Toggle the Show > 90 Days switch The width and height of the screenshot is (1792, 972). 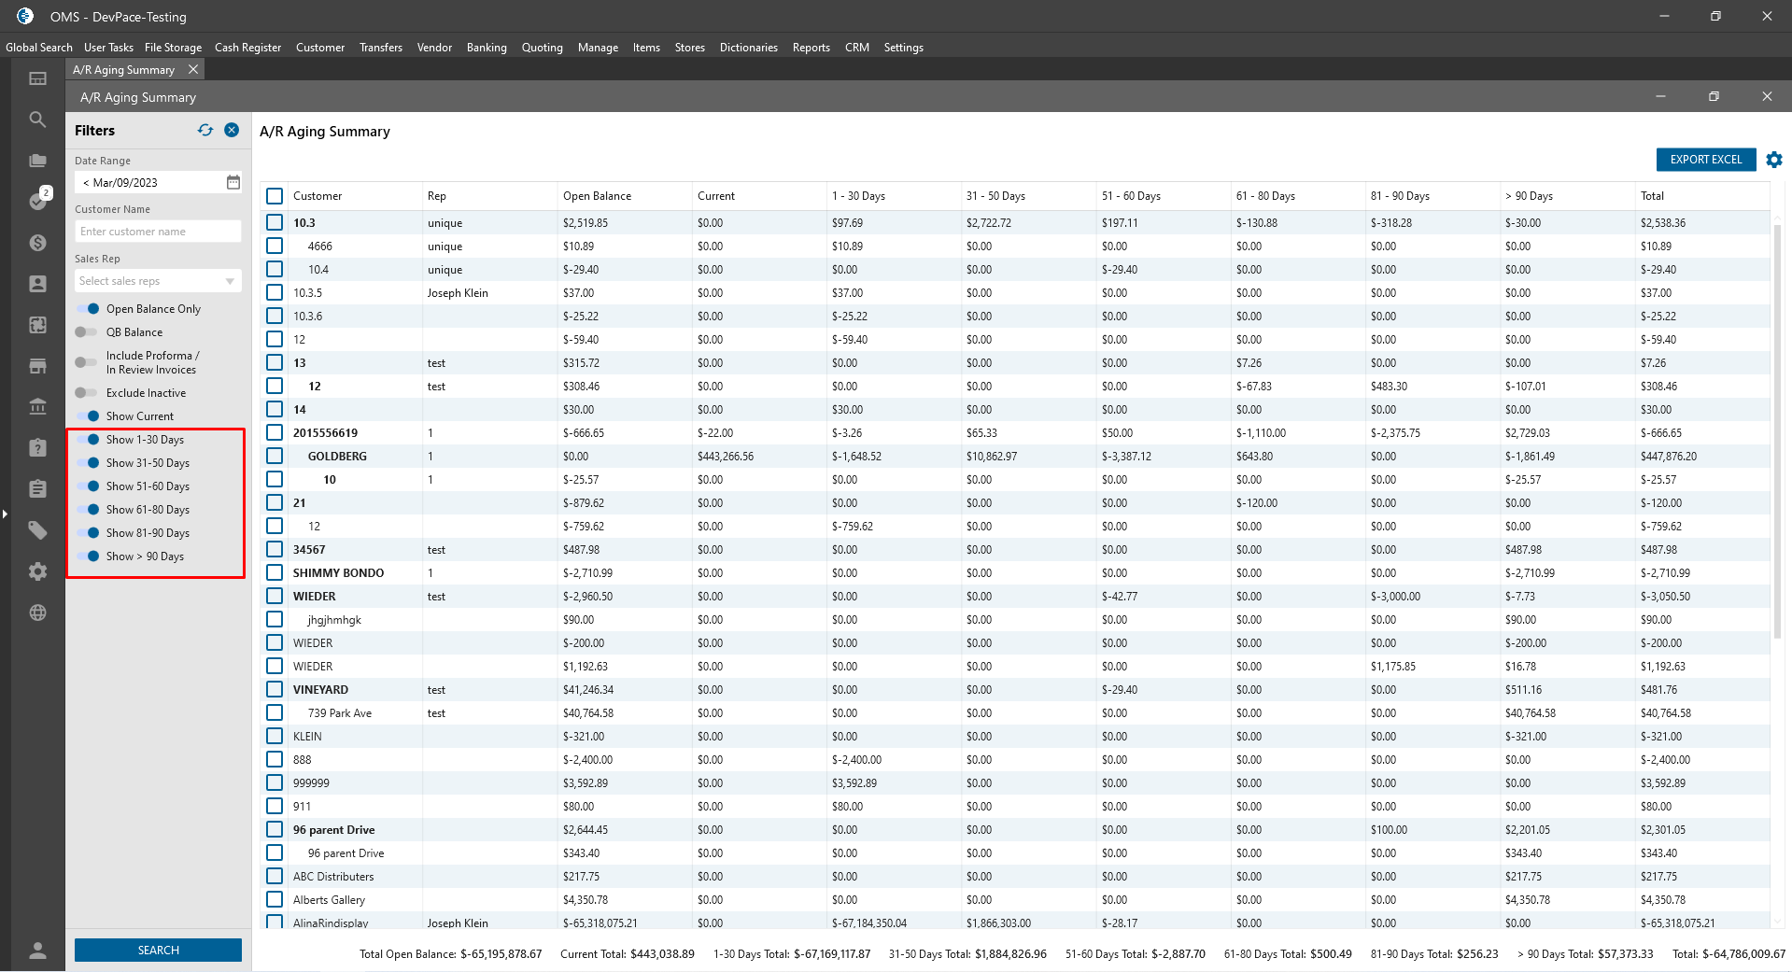87,556
